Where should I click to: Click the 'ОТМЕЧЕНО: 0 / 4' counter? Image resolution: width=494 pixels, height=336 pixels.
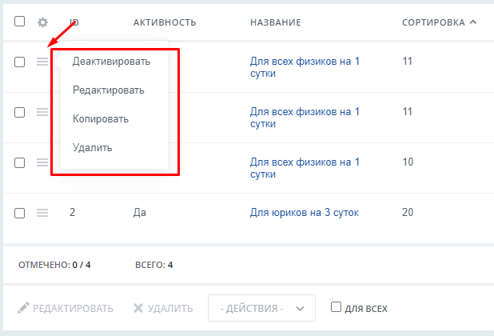pos(54,265)
